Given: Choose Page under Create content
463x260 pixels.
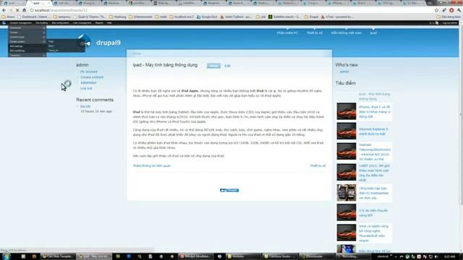Looking at the screenshot, I should (x=66, y=42).
